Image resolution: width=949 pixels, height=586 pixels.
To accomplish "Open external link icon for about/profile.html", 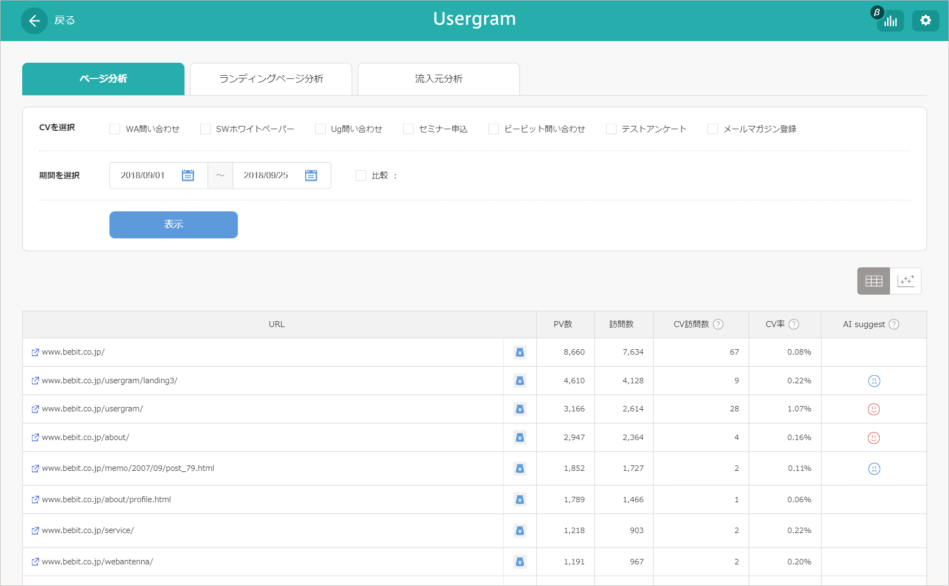I will coord(35,500).
